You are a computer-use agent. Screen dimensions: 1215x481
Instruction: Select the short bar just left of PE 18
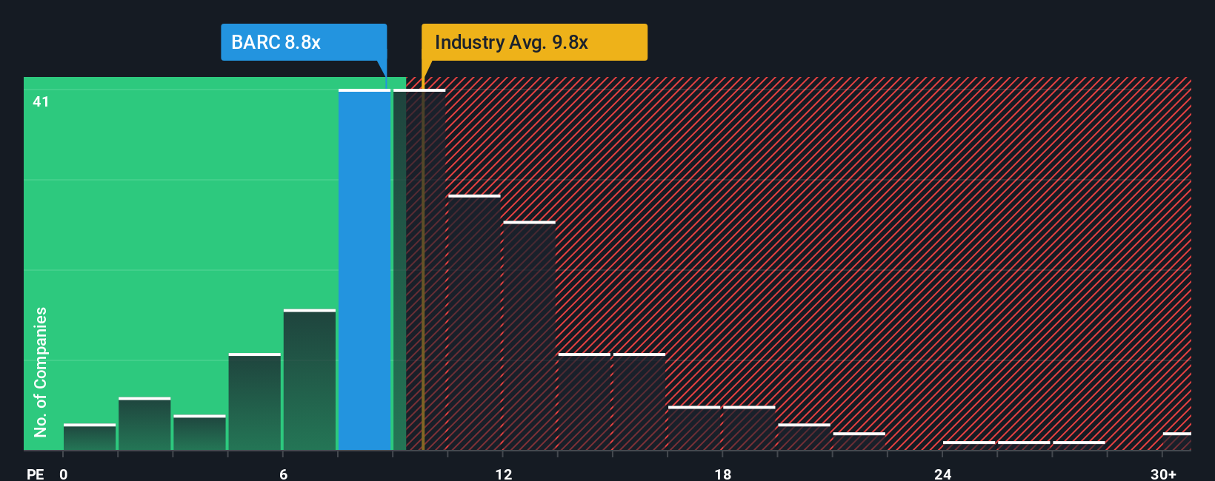tap(694, 428)
